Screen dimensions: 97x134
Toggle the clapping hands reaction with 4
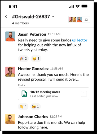point(23,106)
